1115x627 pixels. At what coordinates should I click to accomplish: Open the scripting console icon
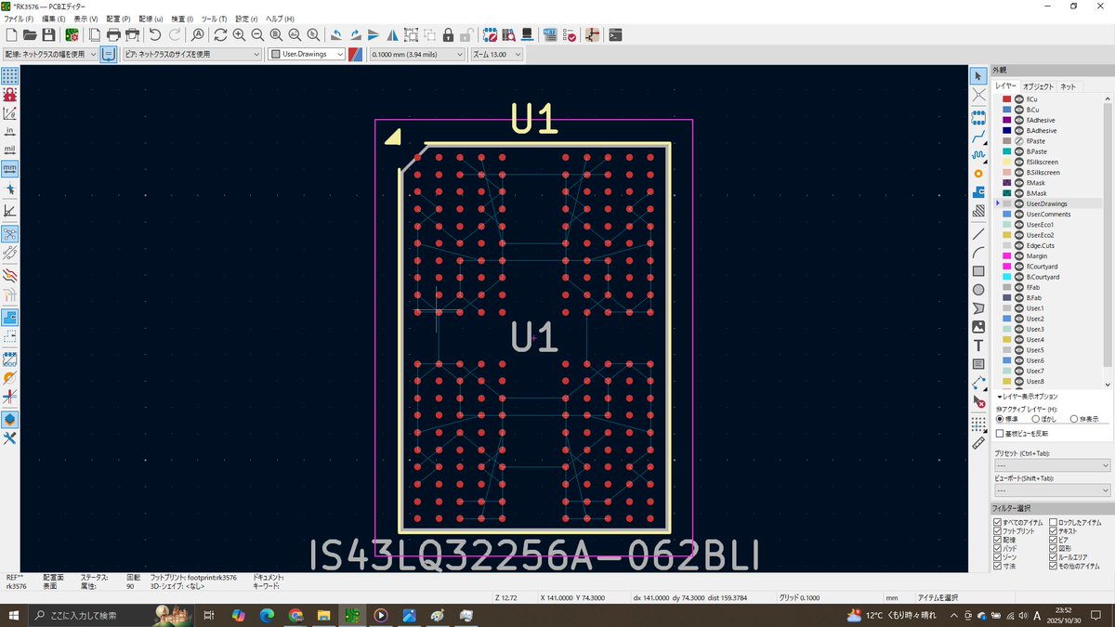(x=615, y=34)
